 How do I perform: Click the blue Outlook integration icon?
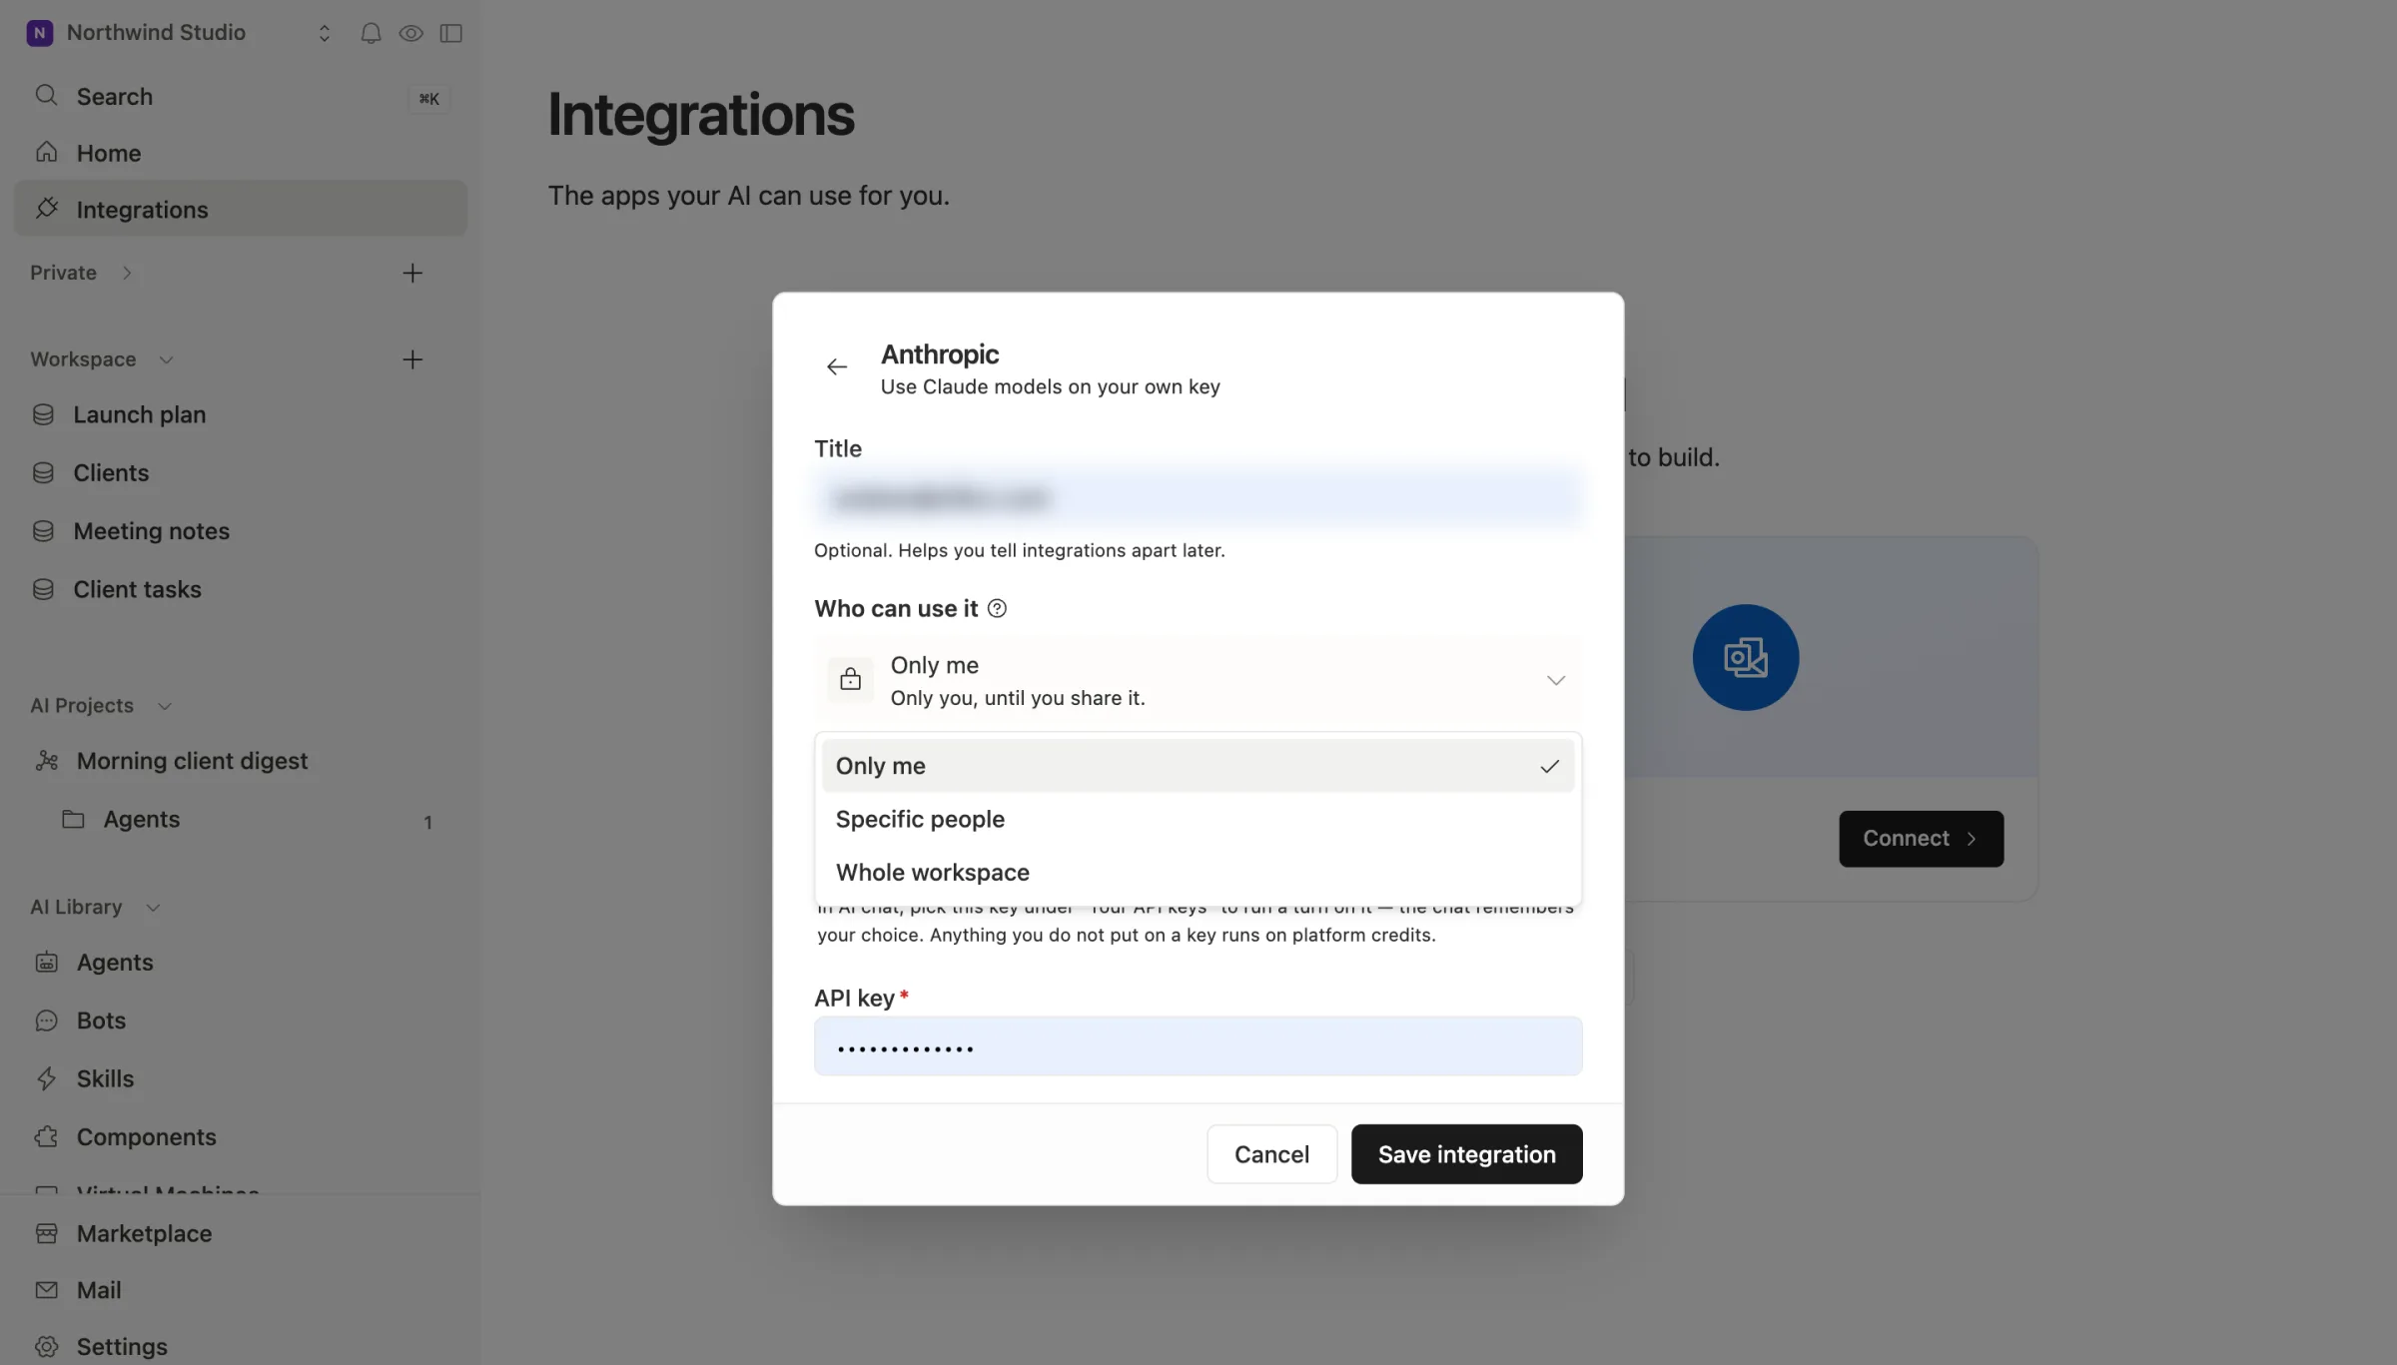(1745, 658)
